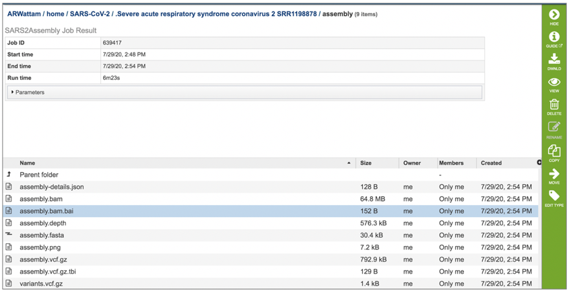The height and width of the screenshot is (291, 569).
Task: Select the variants.vcf.gz file
Action: [270, 284]
